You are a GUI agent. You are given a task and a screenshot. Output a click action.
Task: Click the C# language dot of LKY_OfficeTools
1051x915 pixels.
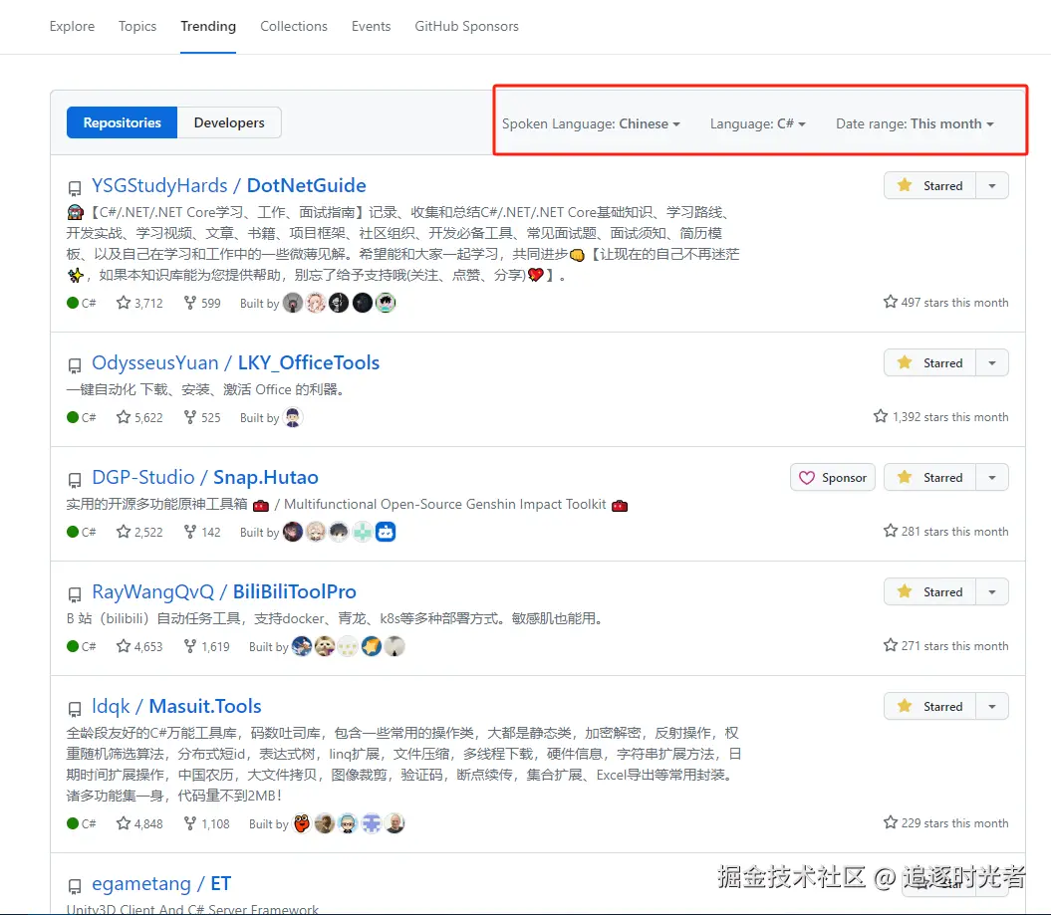click(73, 417)
